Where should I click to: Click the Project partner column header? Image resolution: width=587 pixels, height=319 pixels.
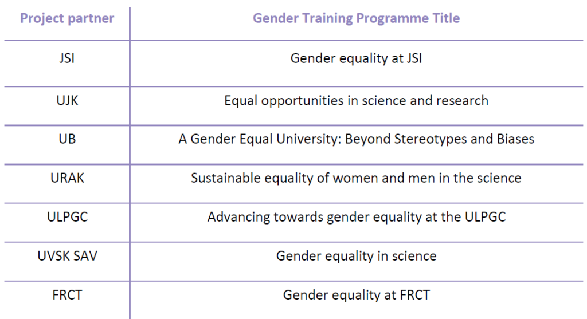(x=67, y=18)
